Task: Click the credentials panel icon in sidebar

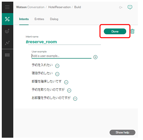Action: [7, 55]
